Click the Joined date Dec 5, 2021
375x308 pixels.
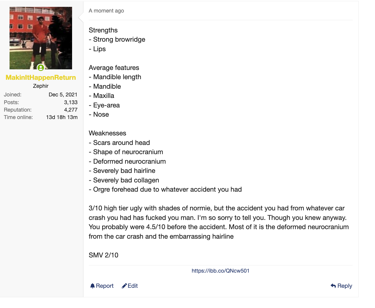pos(63,95)
